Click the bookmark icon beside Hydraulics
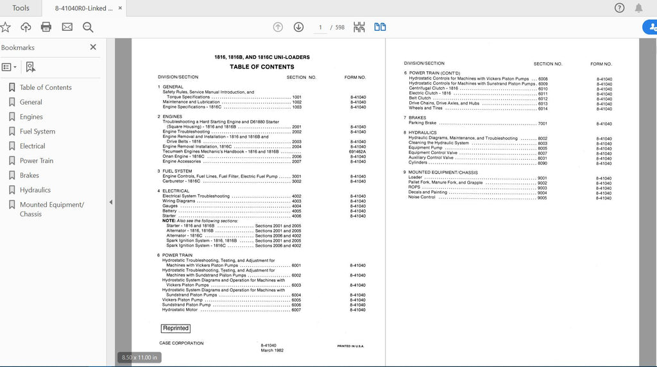 click(x=12, y=190)
